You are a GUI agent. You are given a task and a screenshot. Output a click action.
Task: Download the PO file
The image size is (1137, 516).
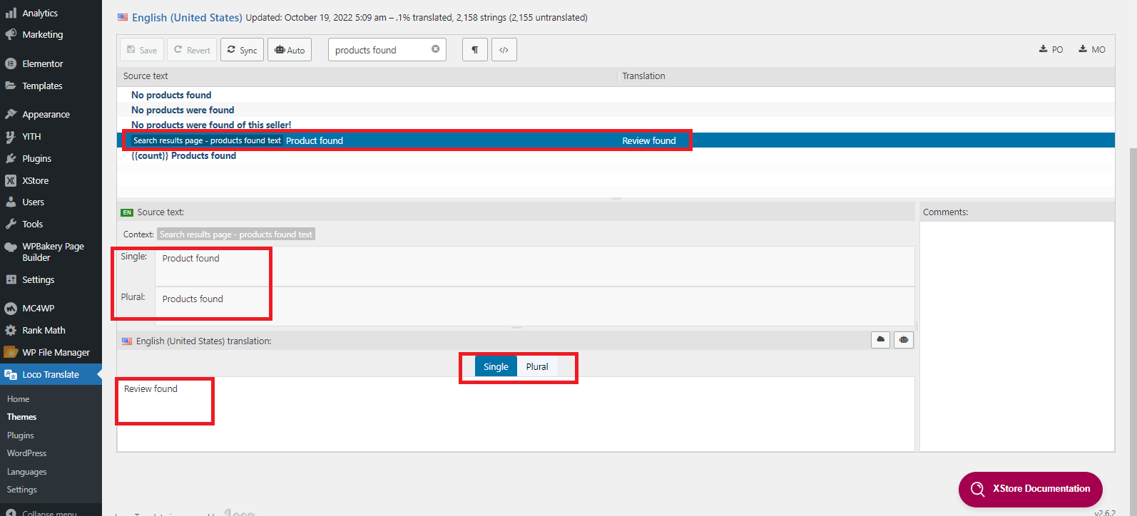click(1051, 49)
